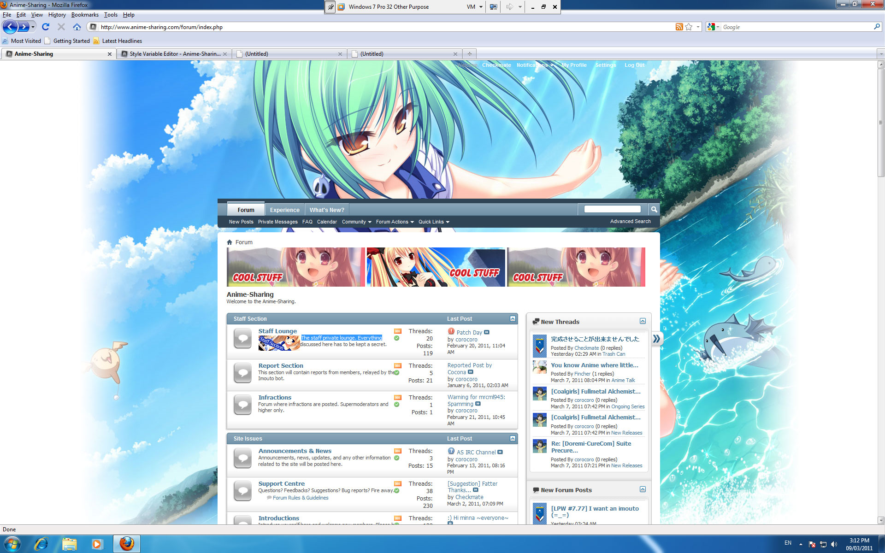Viewport: 885px width, 553px height.
Task: Expand the Quick Links dropdown
Action: tap(434, 222)
